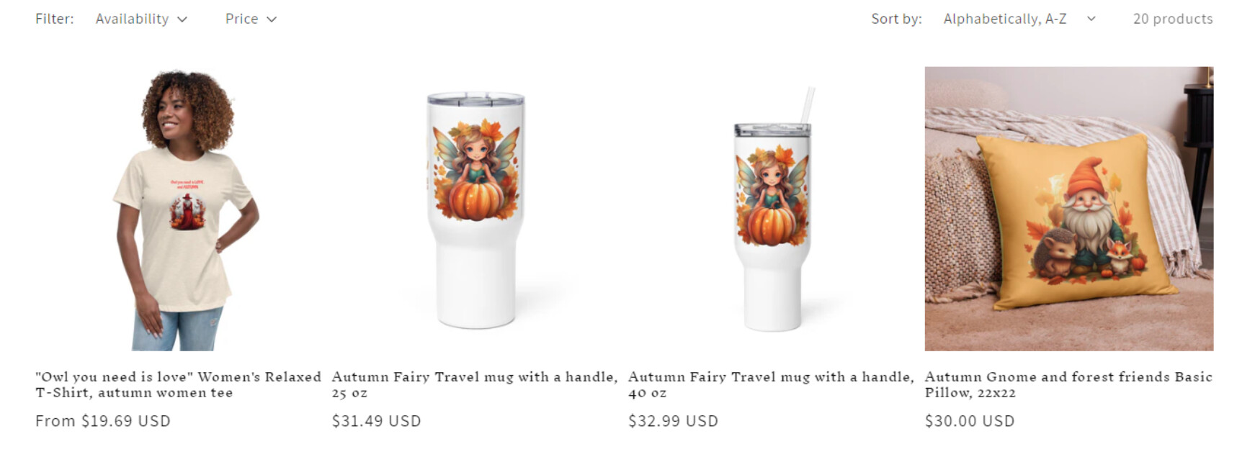The image size is (1255, 452).
Task: Open the 40 oz fairy mug image with straw
Action: 772,209
